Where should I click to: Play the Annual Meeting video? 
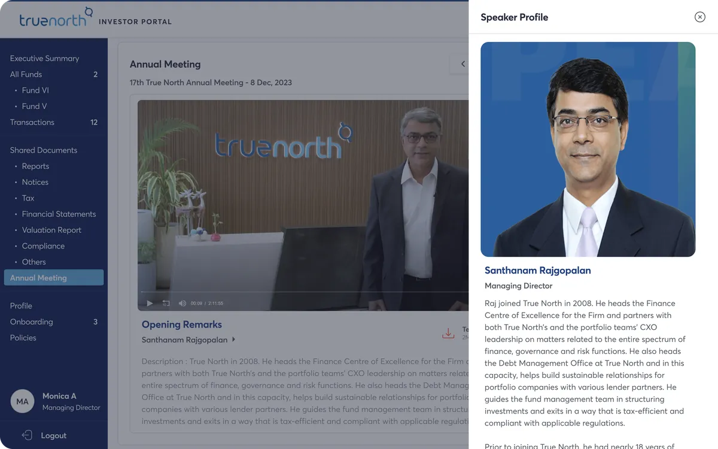pos(150,303)
